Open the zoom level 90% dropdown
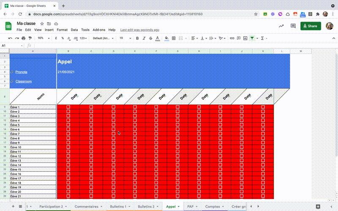The image size is (338, 211). click(x=44, y=38)
